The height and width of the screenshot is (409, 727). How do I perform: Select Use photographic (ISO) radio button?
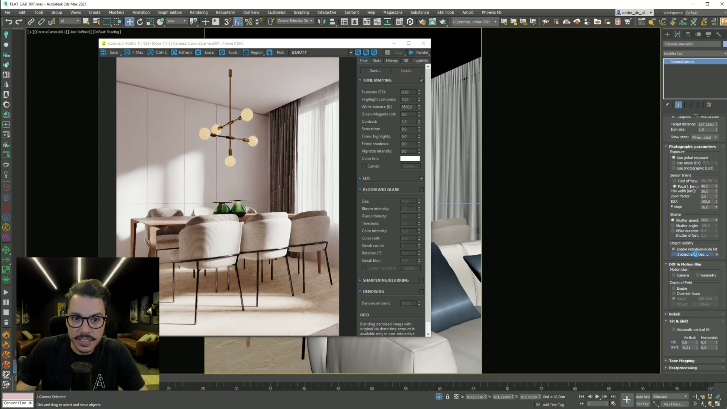coord(674,168)
